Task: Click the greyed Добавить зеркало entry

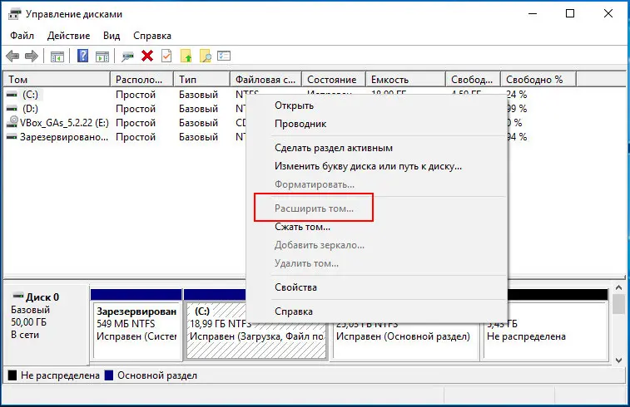Action: coord(376,245)
